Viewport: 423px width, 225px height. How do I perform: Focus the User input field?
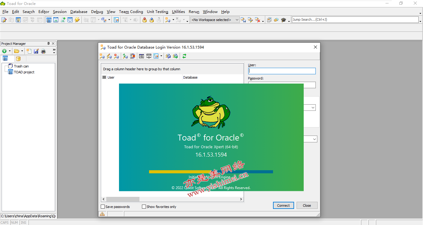[282, 71]
